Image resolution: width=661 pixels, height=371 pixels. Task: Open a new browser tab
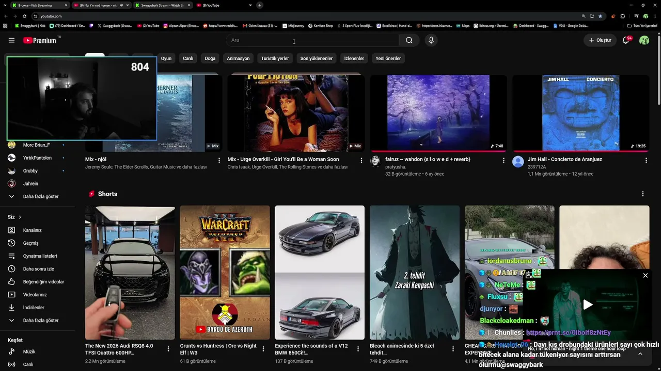pyautogui.click(x=260, y=5)
